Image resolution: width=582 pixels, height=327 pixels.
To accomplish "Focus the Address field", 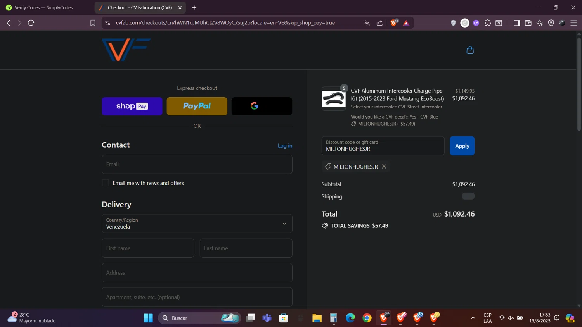I will [x=197, y=273].
